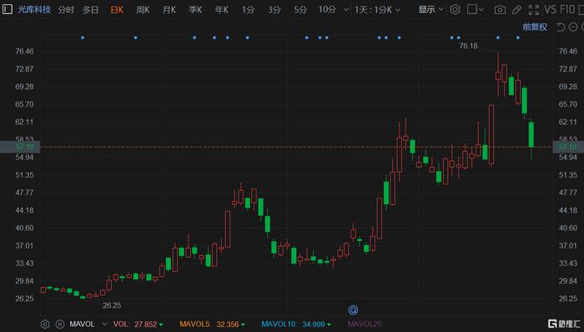Click right axis current price tag 57.10
This screenshot has height=332, width=584.
click(x=567, y=147)
